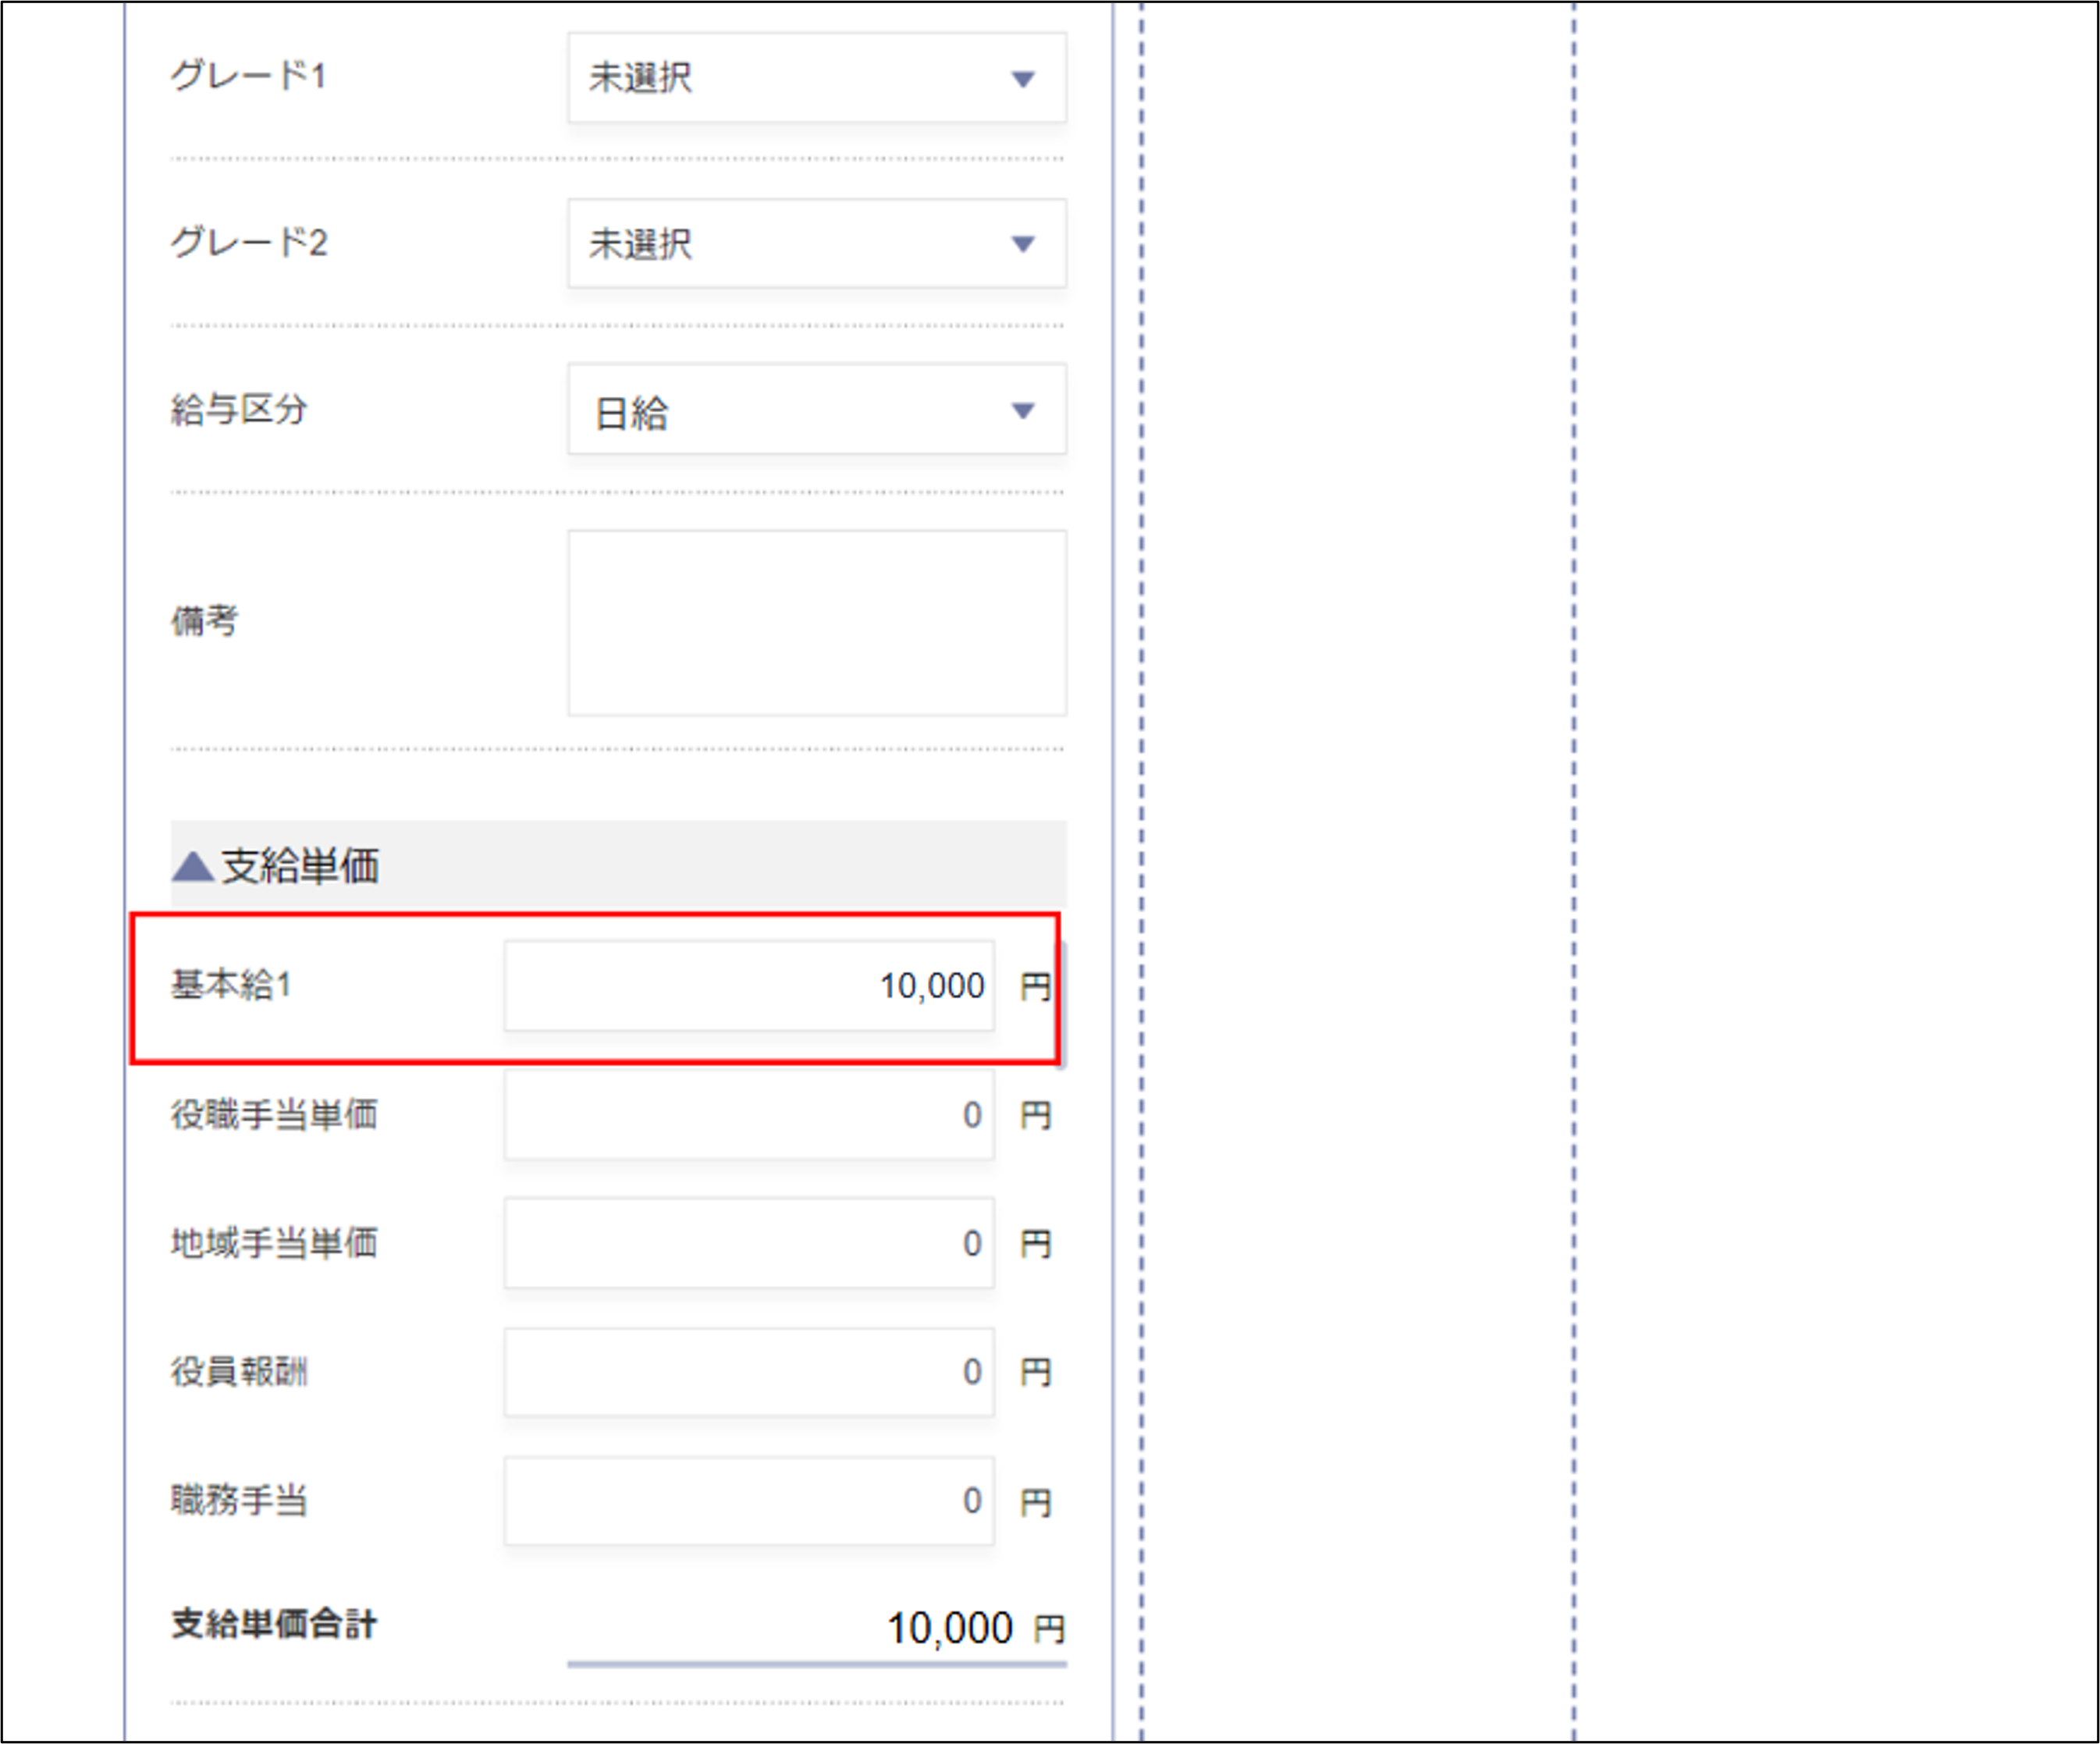The image size is (2100, 1744).
Task: Click the 備考 label
Action: 204,621
